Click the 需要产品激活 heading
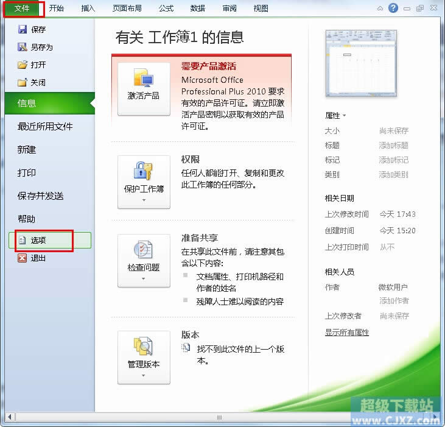Image resolution: width=445 pixels, height=427 pixels. 209,66
